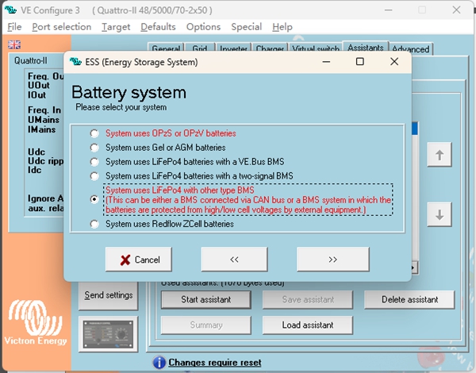Screen dimensions: 476x373
Task: Open the Port selection menu
Action: pos(62,27)
